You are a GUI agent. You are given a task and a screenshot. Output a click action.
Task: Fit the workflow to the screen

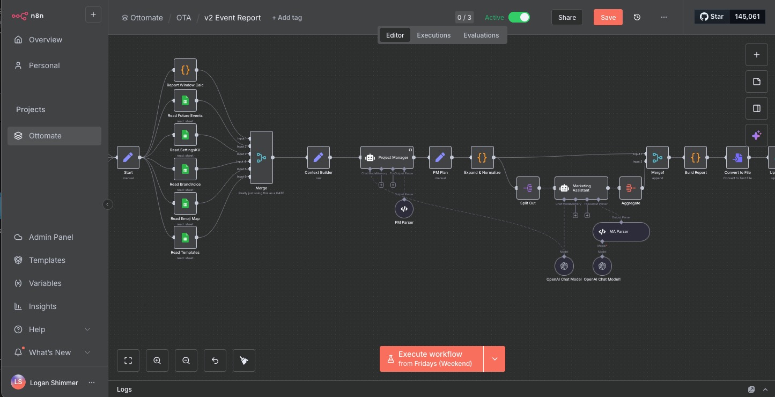[128, 360]
